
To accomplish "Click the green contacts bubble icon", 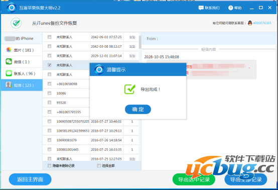I will click(x=9, y=73).
